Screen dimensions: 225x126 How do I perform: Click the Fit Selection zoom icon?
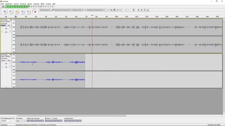(x=144, y=10)
